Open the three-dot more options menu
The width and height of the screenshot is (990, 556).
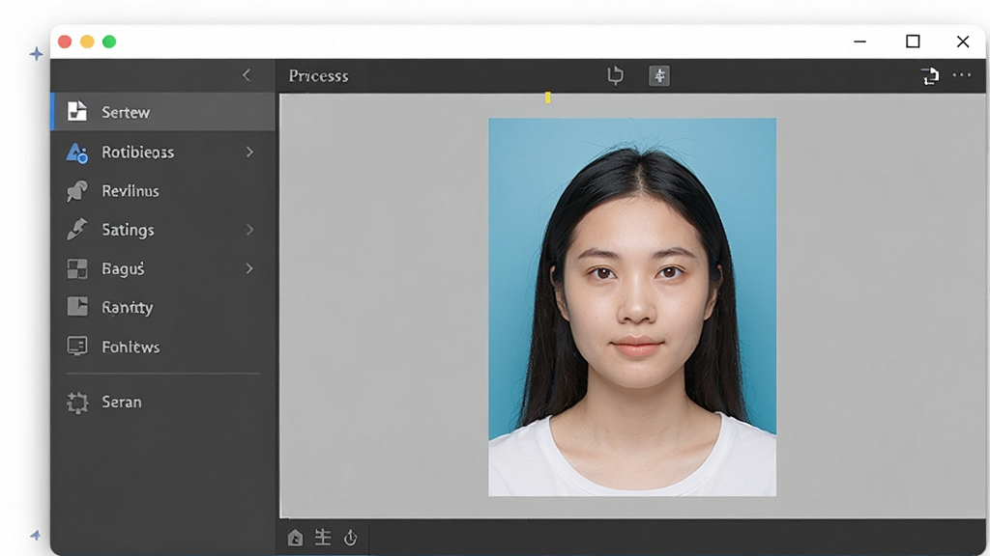(x=962, y=75)
